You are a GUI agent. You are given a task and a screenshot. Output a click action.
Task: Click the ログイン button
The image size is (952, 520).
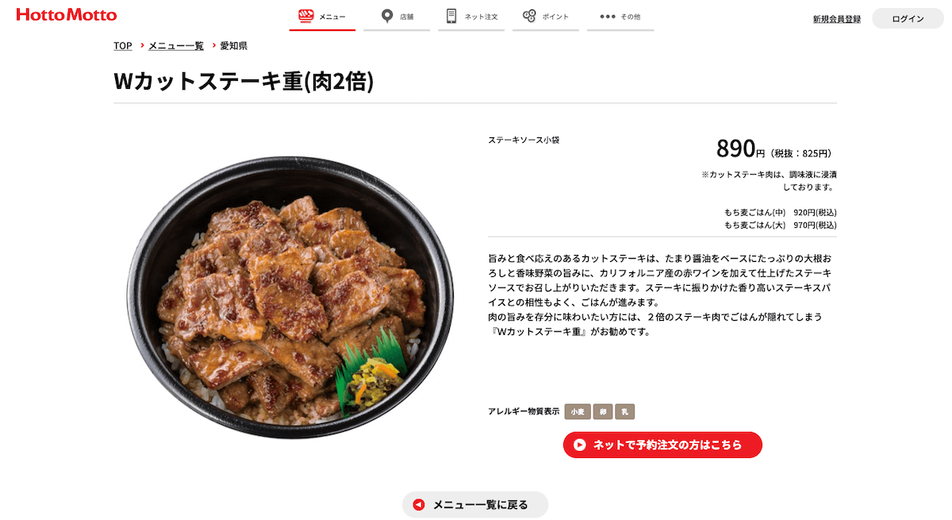[908, 18]
